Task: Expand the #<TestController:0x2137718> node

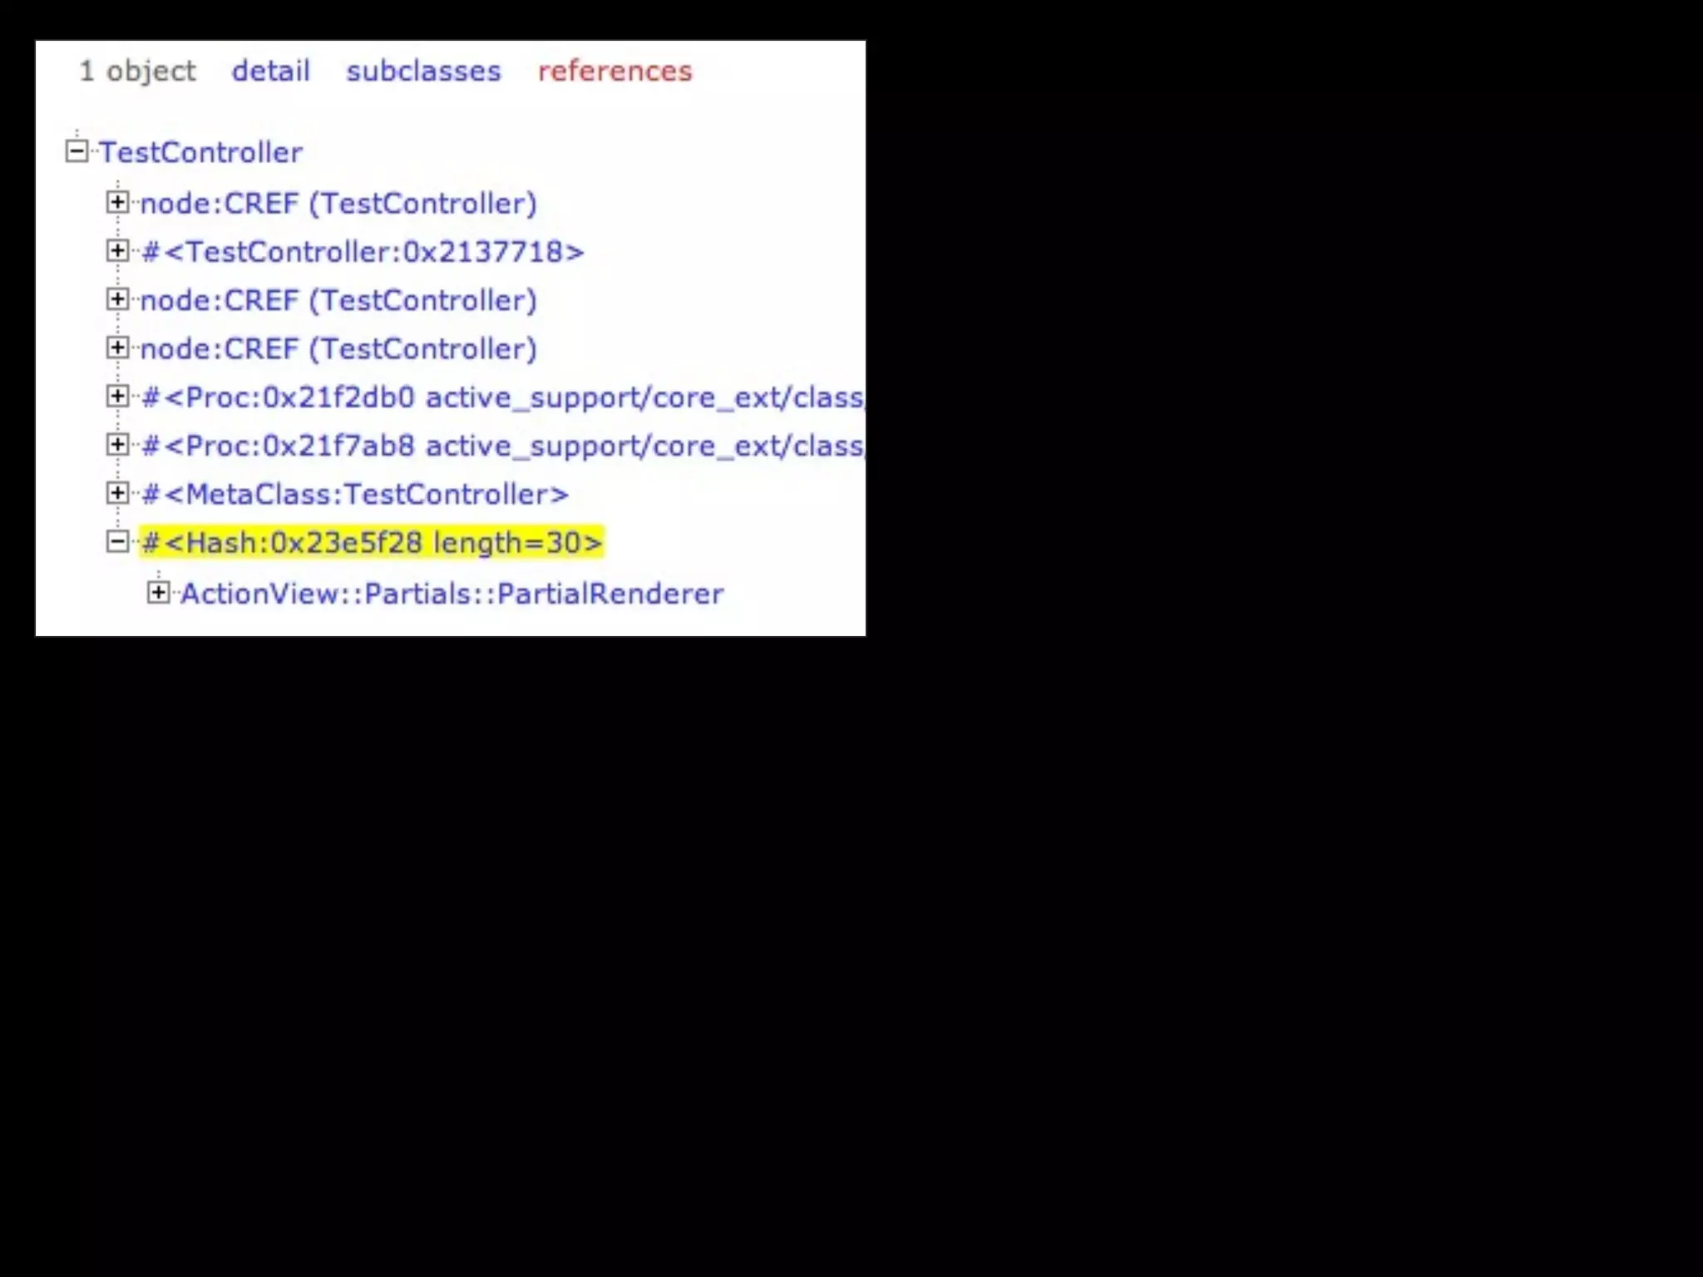Action: click(117, 250)
